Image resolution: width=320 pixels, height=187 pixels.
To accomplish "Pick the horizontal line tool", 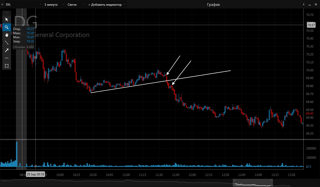I will [7, 58].
